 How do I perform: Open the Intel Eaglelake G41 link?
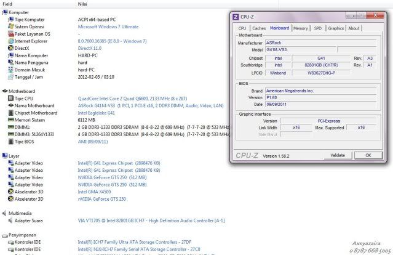click(96, 113)
